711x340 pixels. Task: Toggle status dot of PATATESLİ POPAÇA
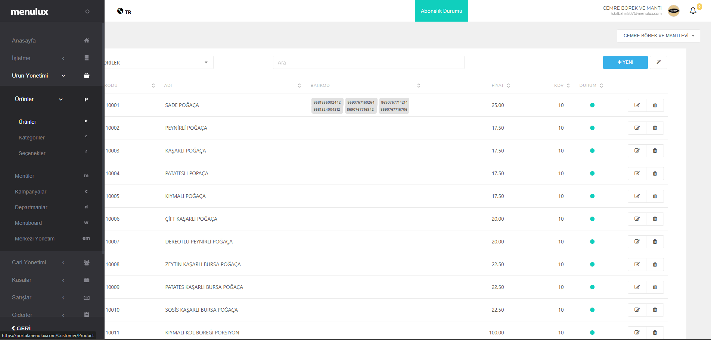[592, 173]
